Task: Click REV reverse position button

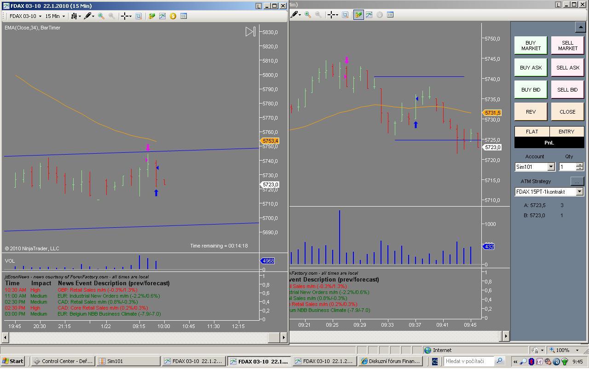Action: tap(531, 112)
